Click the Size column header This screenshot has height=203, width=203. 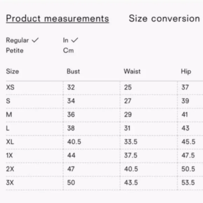[13, 71]
